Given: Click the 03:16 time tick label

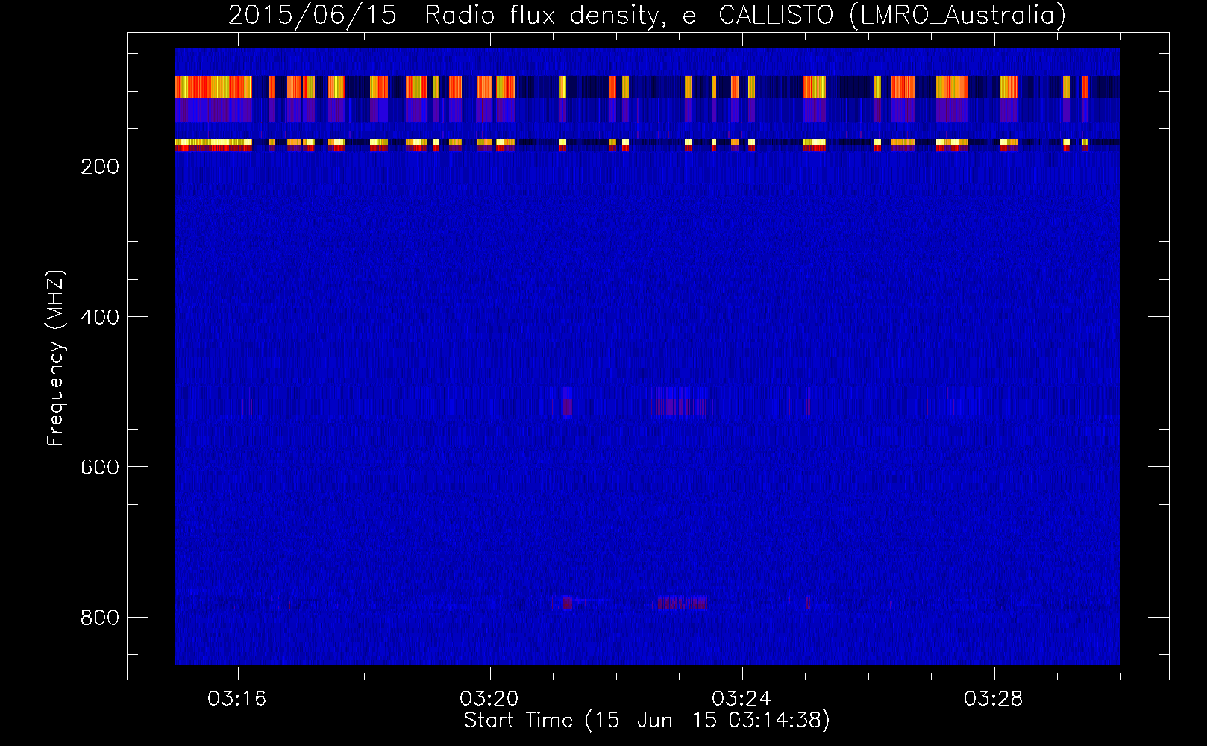Looking at the screenshot, I should point(237,699).
